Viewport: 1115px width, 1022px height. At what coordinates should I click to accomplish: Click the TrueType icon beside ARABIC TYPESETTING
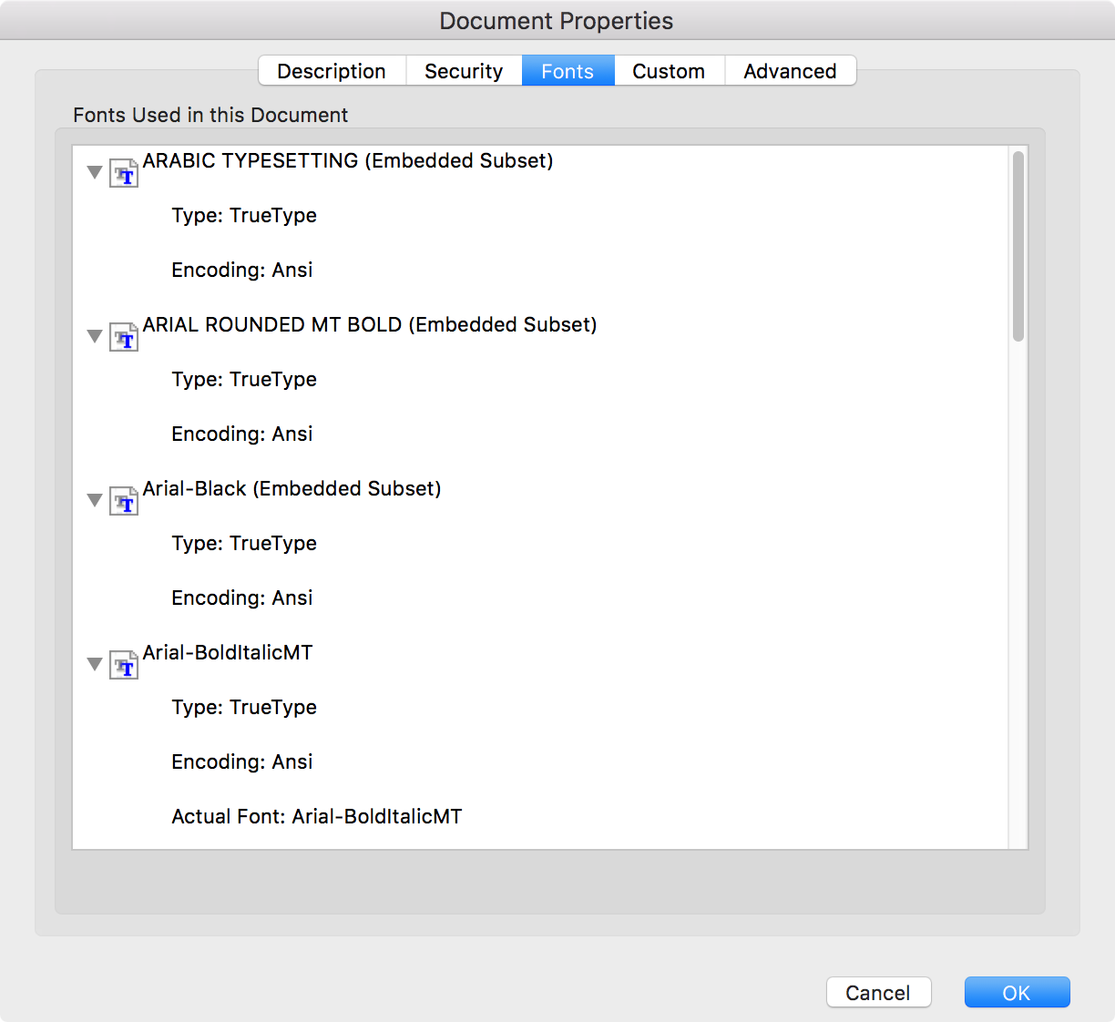click(124, 172)
